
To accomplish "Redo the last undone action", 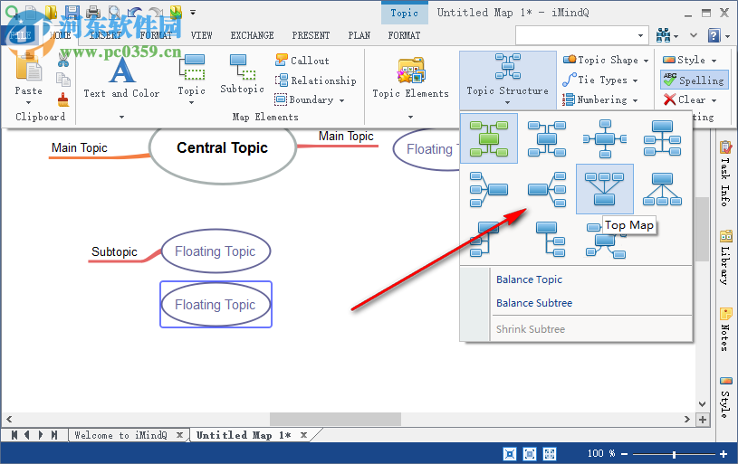I will pyautogui.click(x=156, y=13).
